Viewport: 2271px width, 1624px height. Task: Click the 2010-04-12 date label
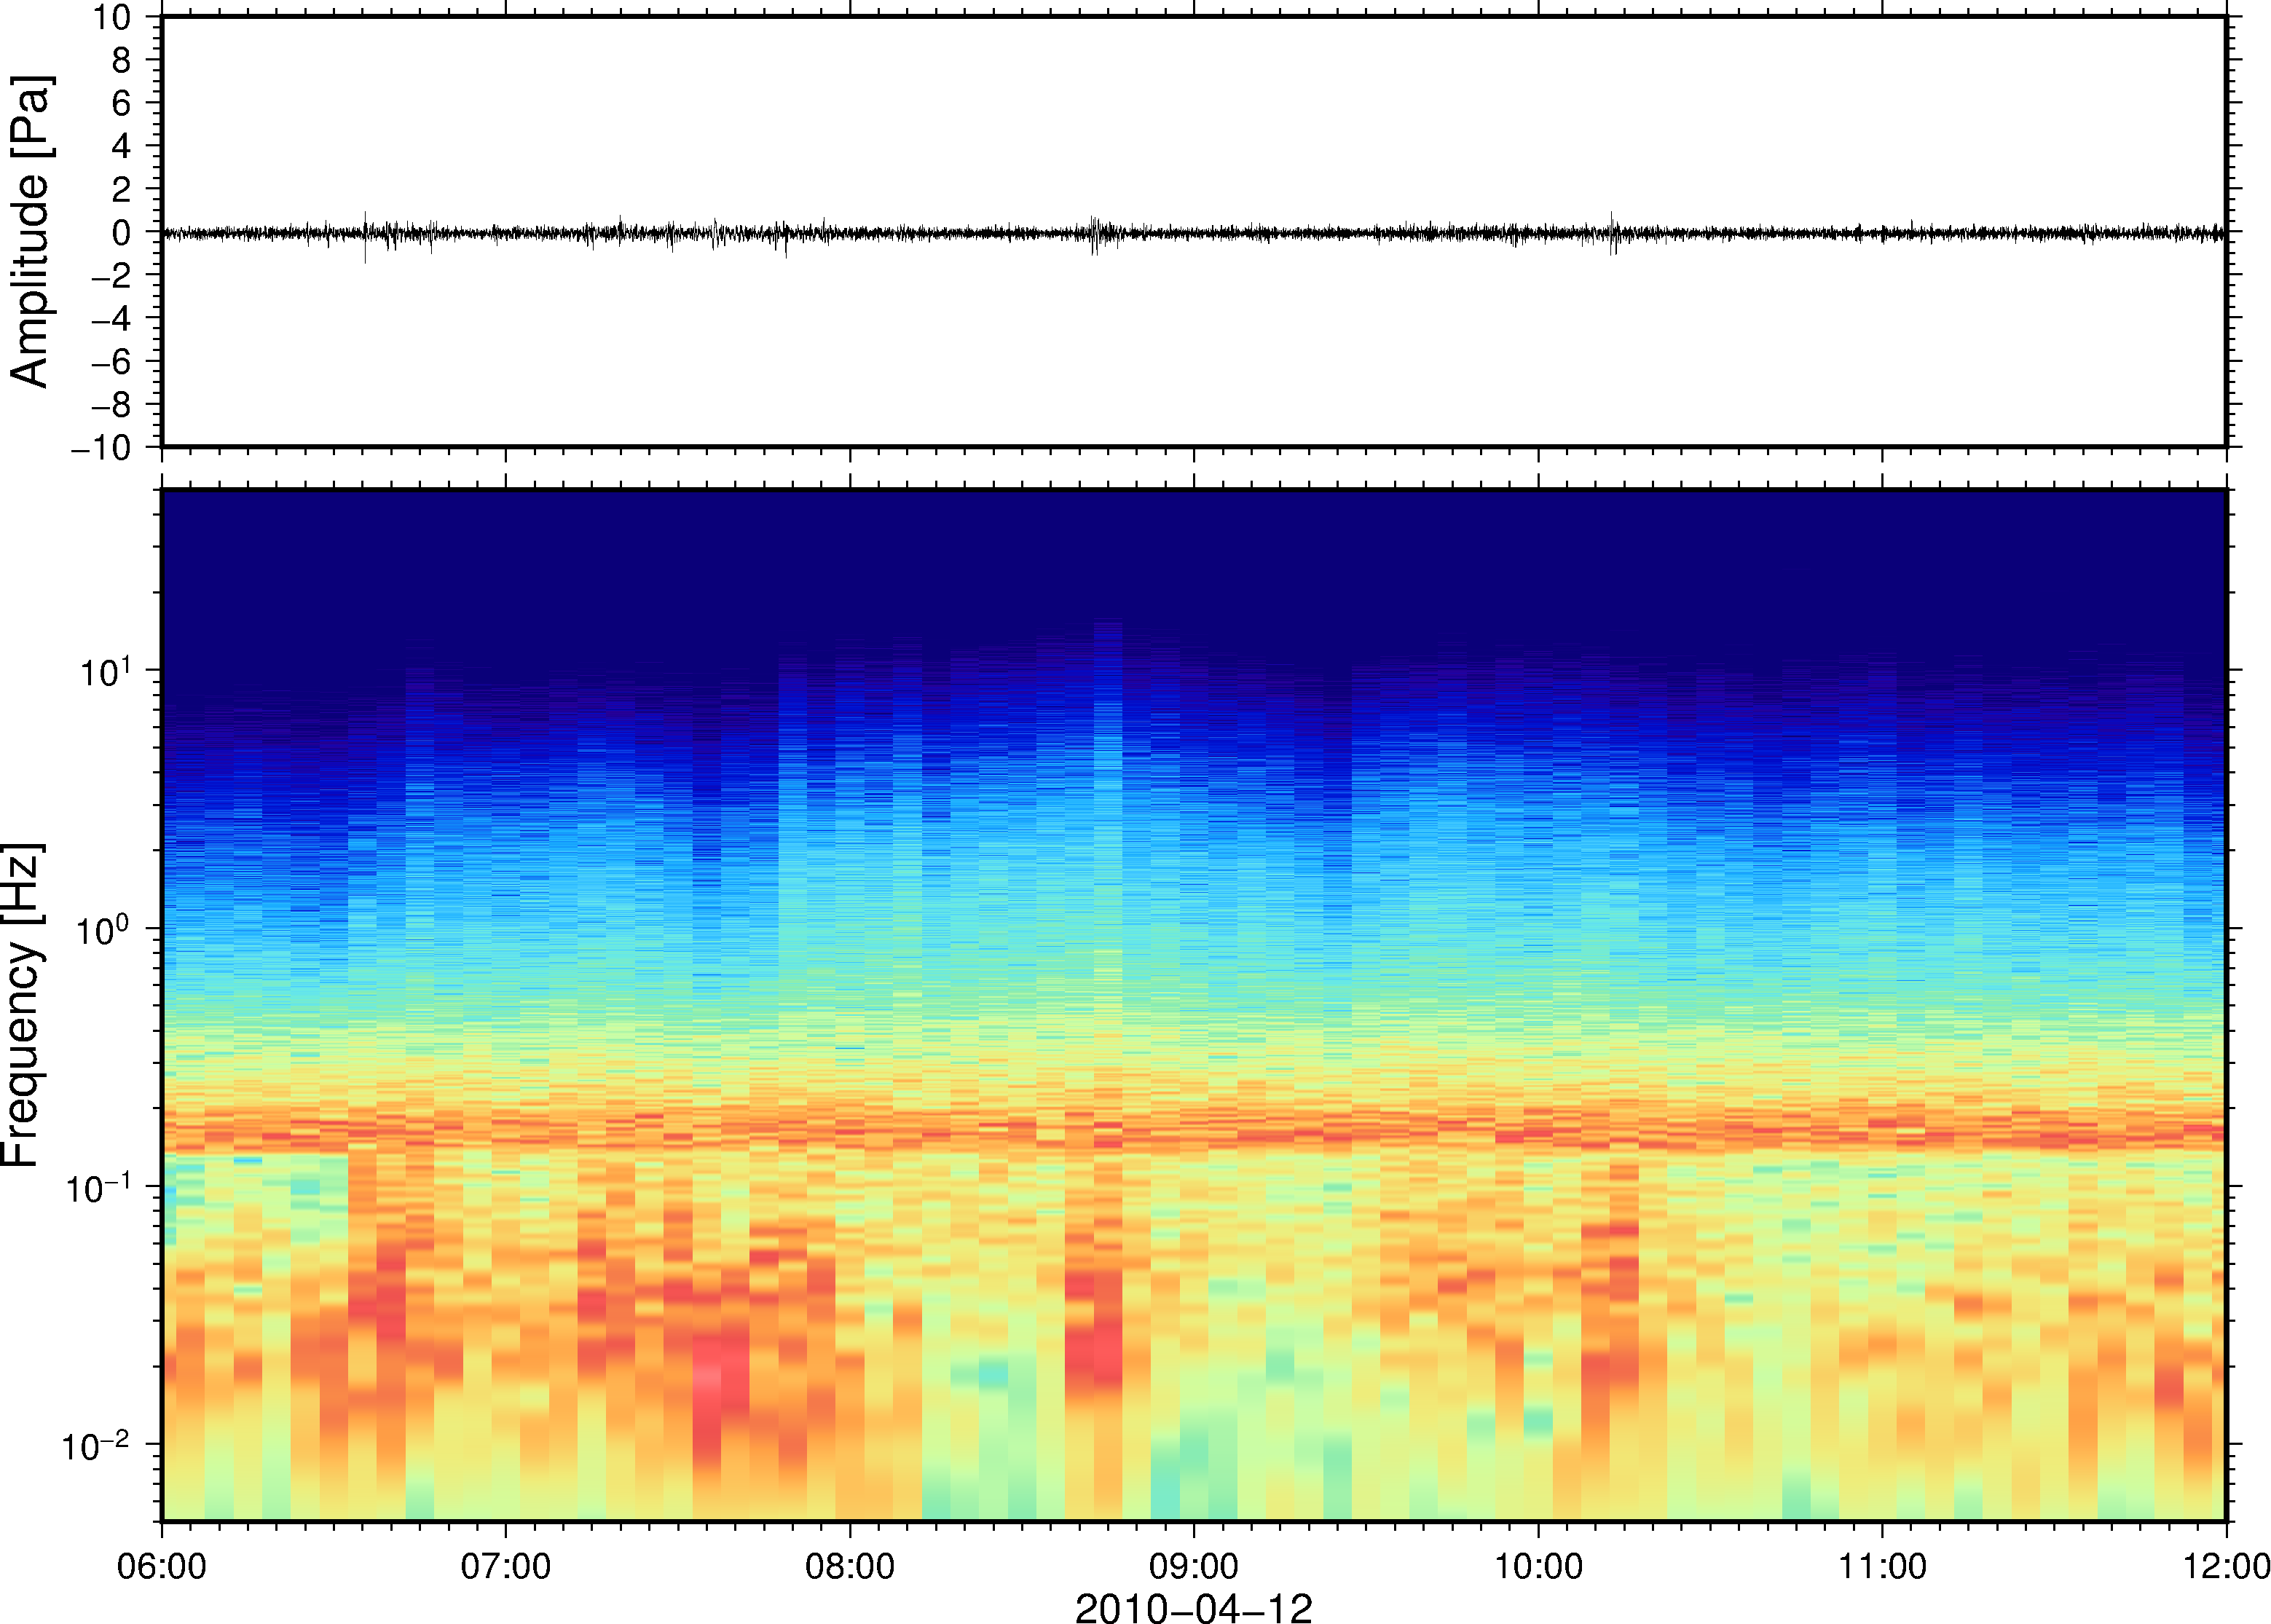1193,1608
